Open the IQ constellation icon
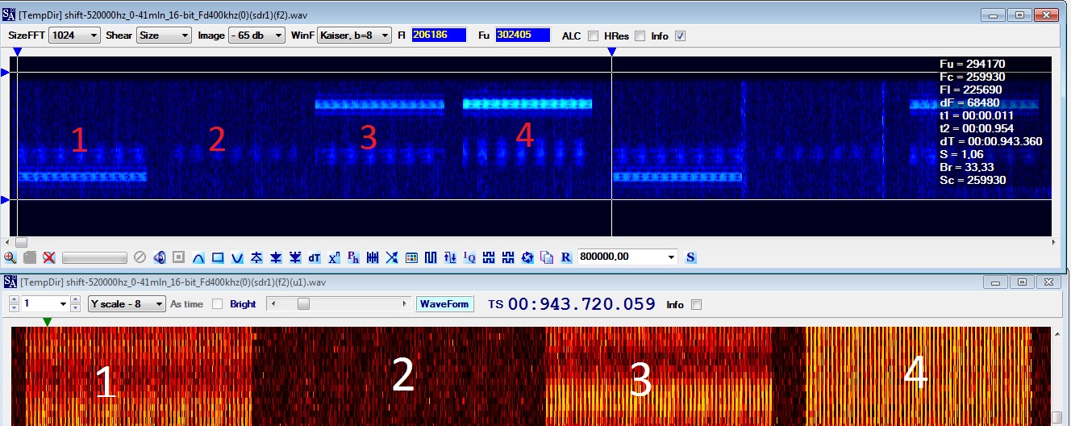Image resolution: width=1071 pixels, height=426 pixels. click(469, 257)
